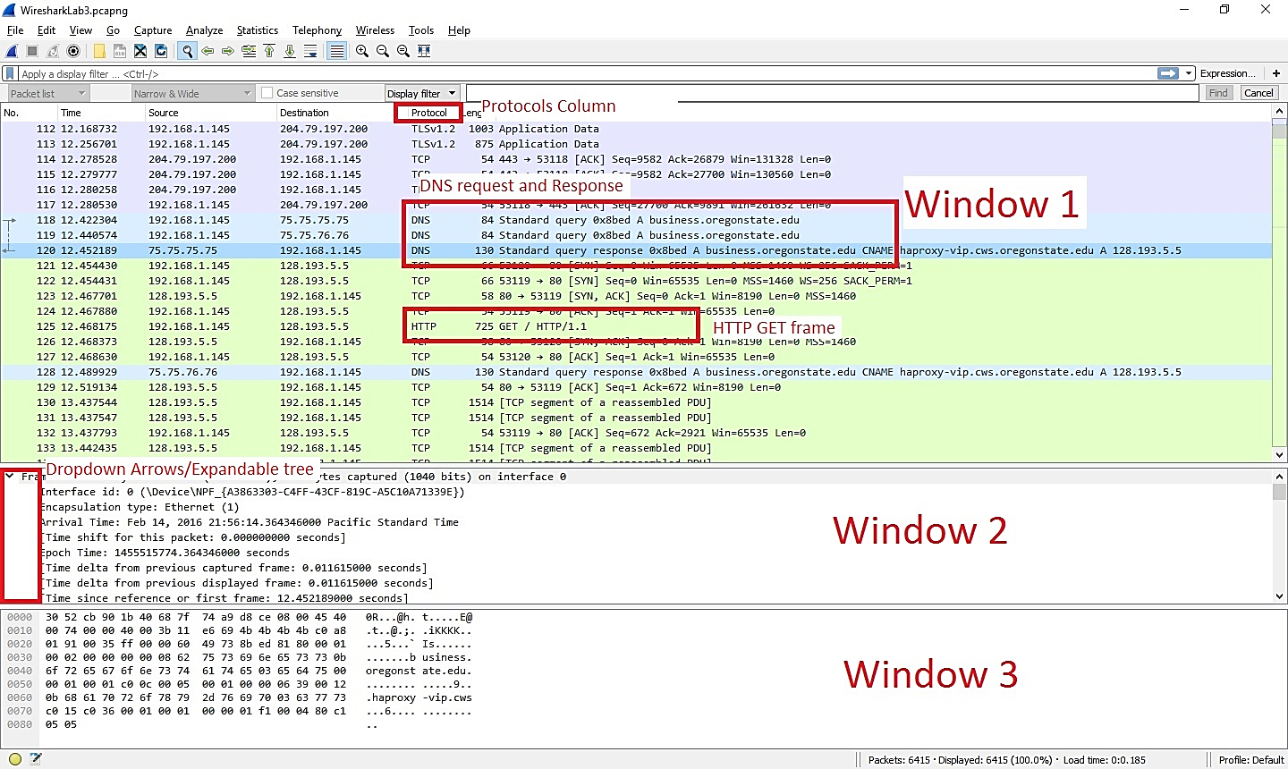Click hex offset row 0040 in bytes pane
The width and height of the screenshot is (1288, 769).
pyautogui.click(x=20, y=671)
